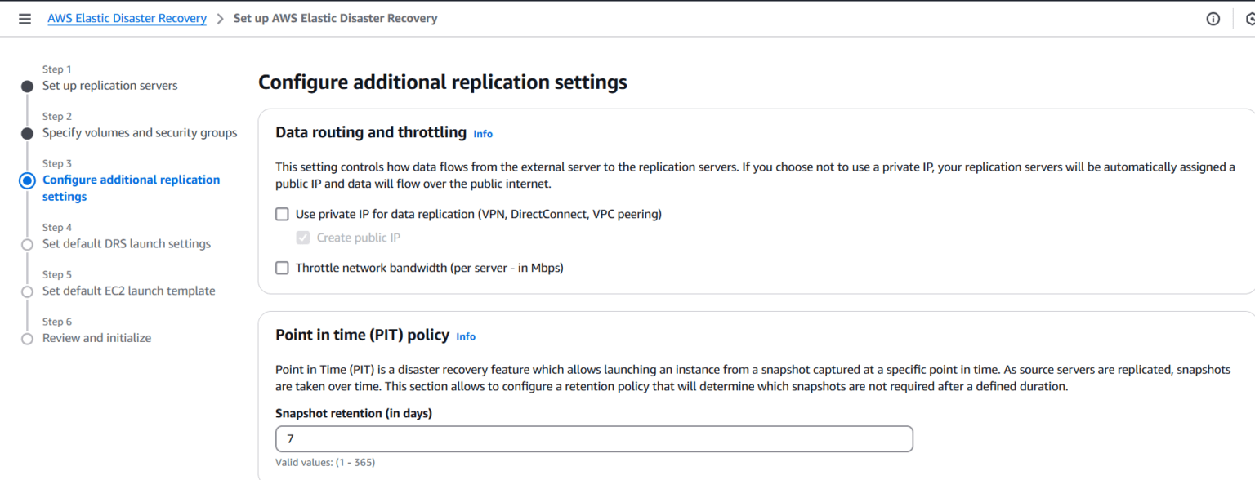
Task: Click inside the Snapshot retention input field
Action: [592, 438]
